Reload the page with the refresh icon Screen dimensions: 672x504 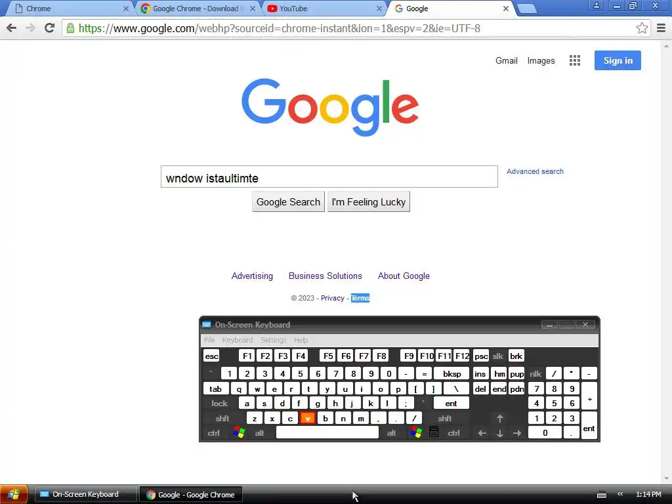[x=49, y=28]
